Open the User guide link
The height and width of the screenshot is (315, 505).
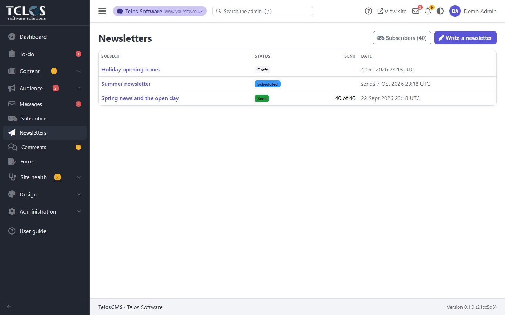pyautogui.click(x=45, y=231)
